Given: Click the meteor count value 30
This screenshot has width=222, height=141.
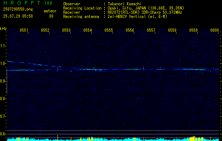Looking at the screenshot, I should coord(51,16).
